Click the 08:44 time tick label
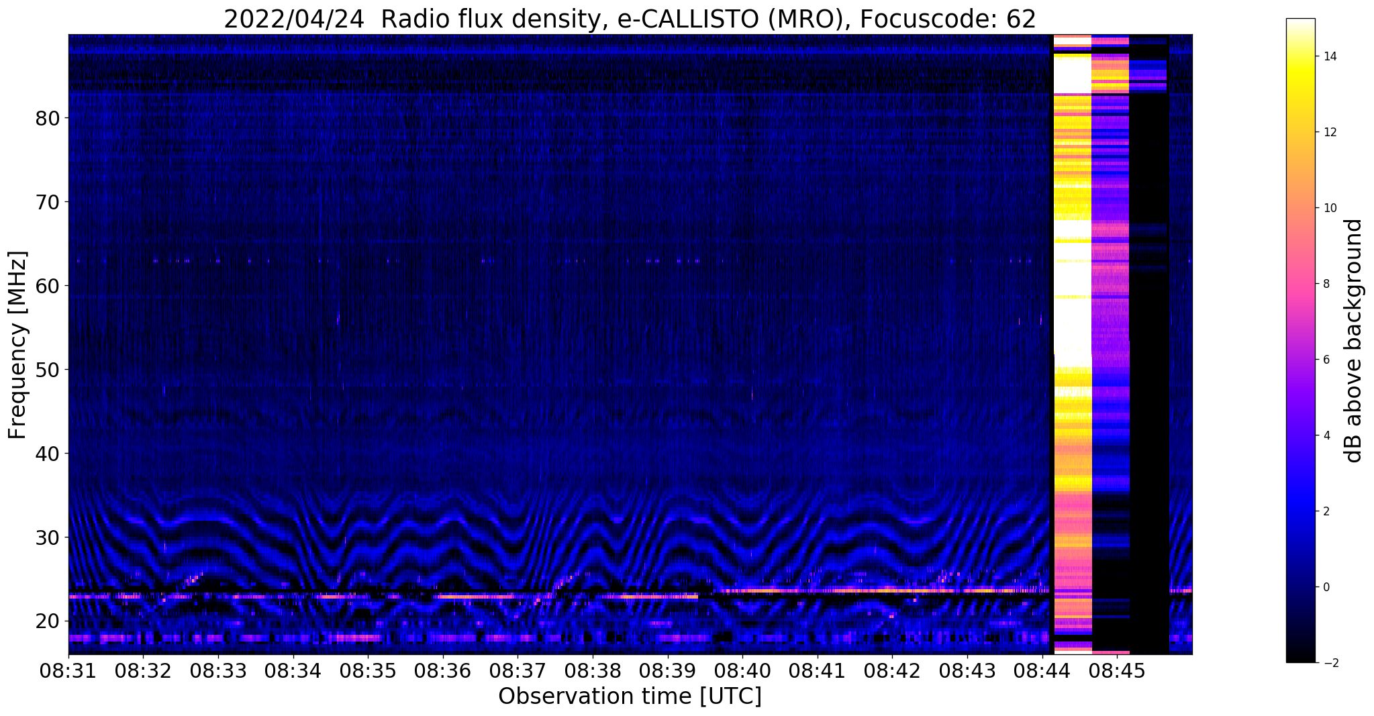 click(x=1042, y=670)
